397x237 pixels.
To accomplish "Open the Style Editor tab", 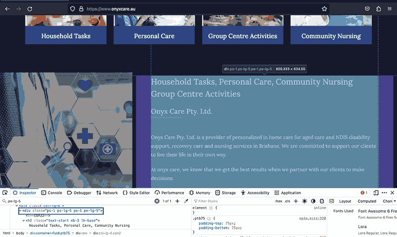I will click(x=136, y=193).
